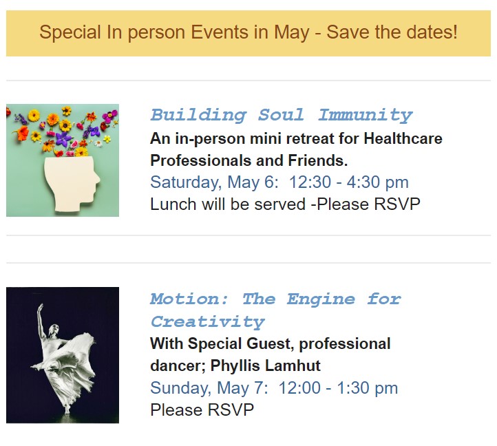Image resolution: width=497 pixels, height=446 pixels.
Task: Click the Phyllis Lamhut name text
Action: pos(265,365)
